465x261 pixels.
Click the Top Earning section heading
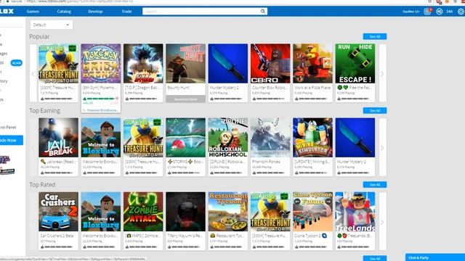pos(45,110)
